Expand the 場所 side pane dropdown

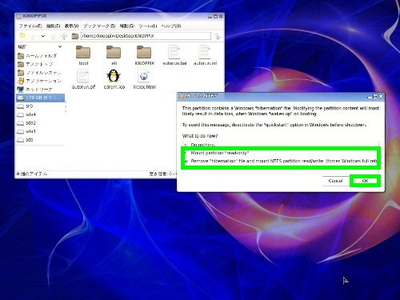60,46
